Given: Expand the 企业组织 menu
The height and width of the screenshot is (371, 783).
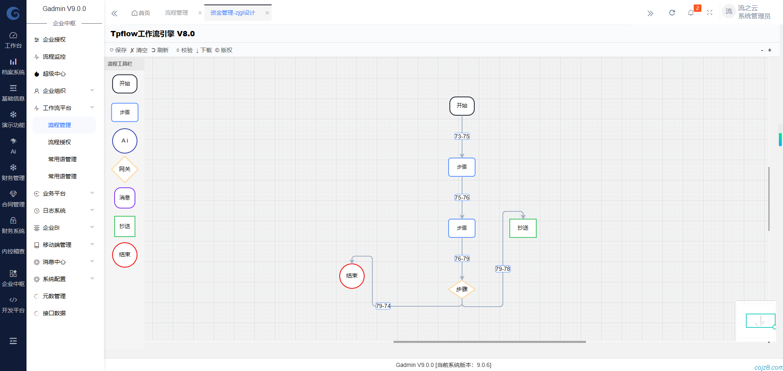Looking at the screenshot, I should 64,91.
